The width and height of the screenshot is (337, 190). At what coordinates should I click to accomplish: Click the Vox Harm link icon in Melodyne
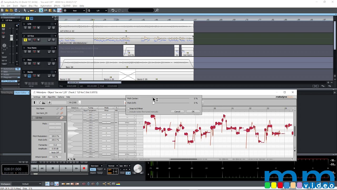click(x=62, y=108)
